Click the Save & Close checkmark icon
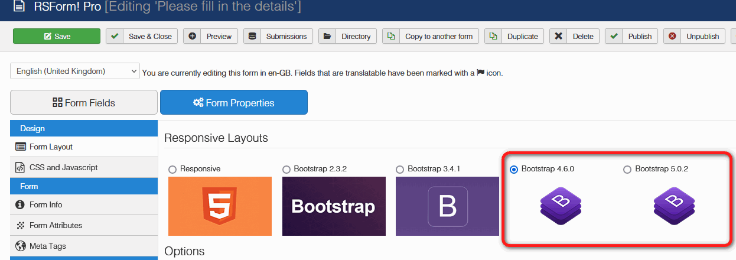 115,36
